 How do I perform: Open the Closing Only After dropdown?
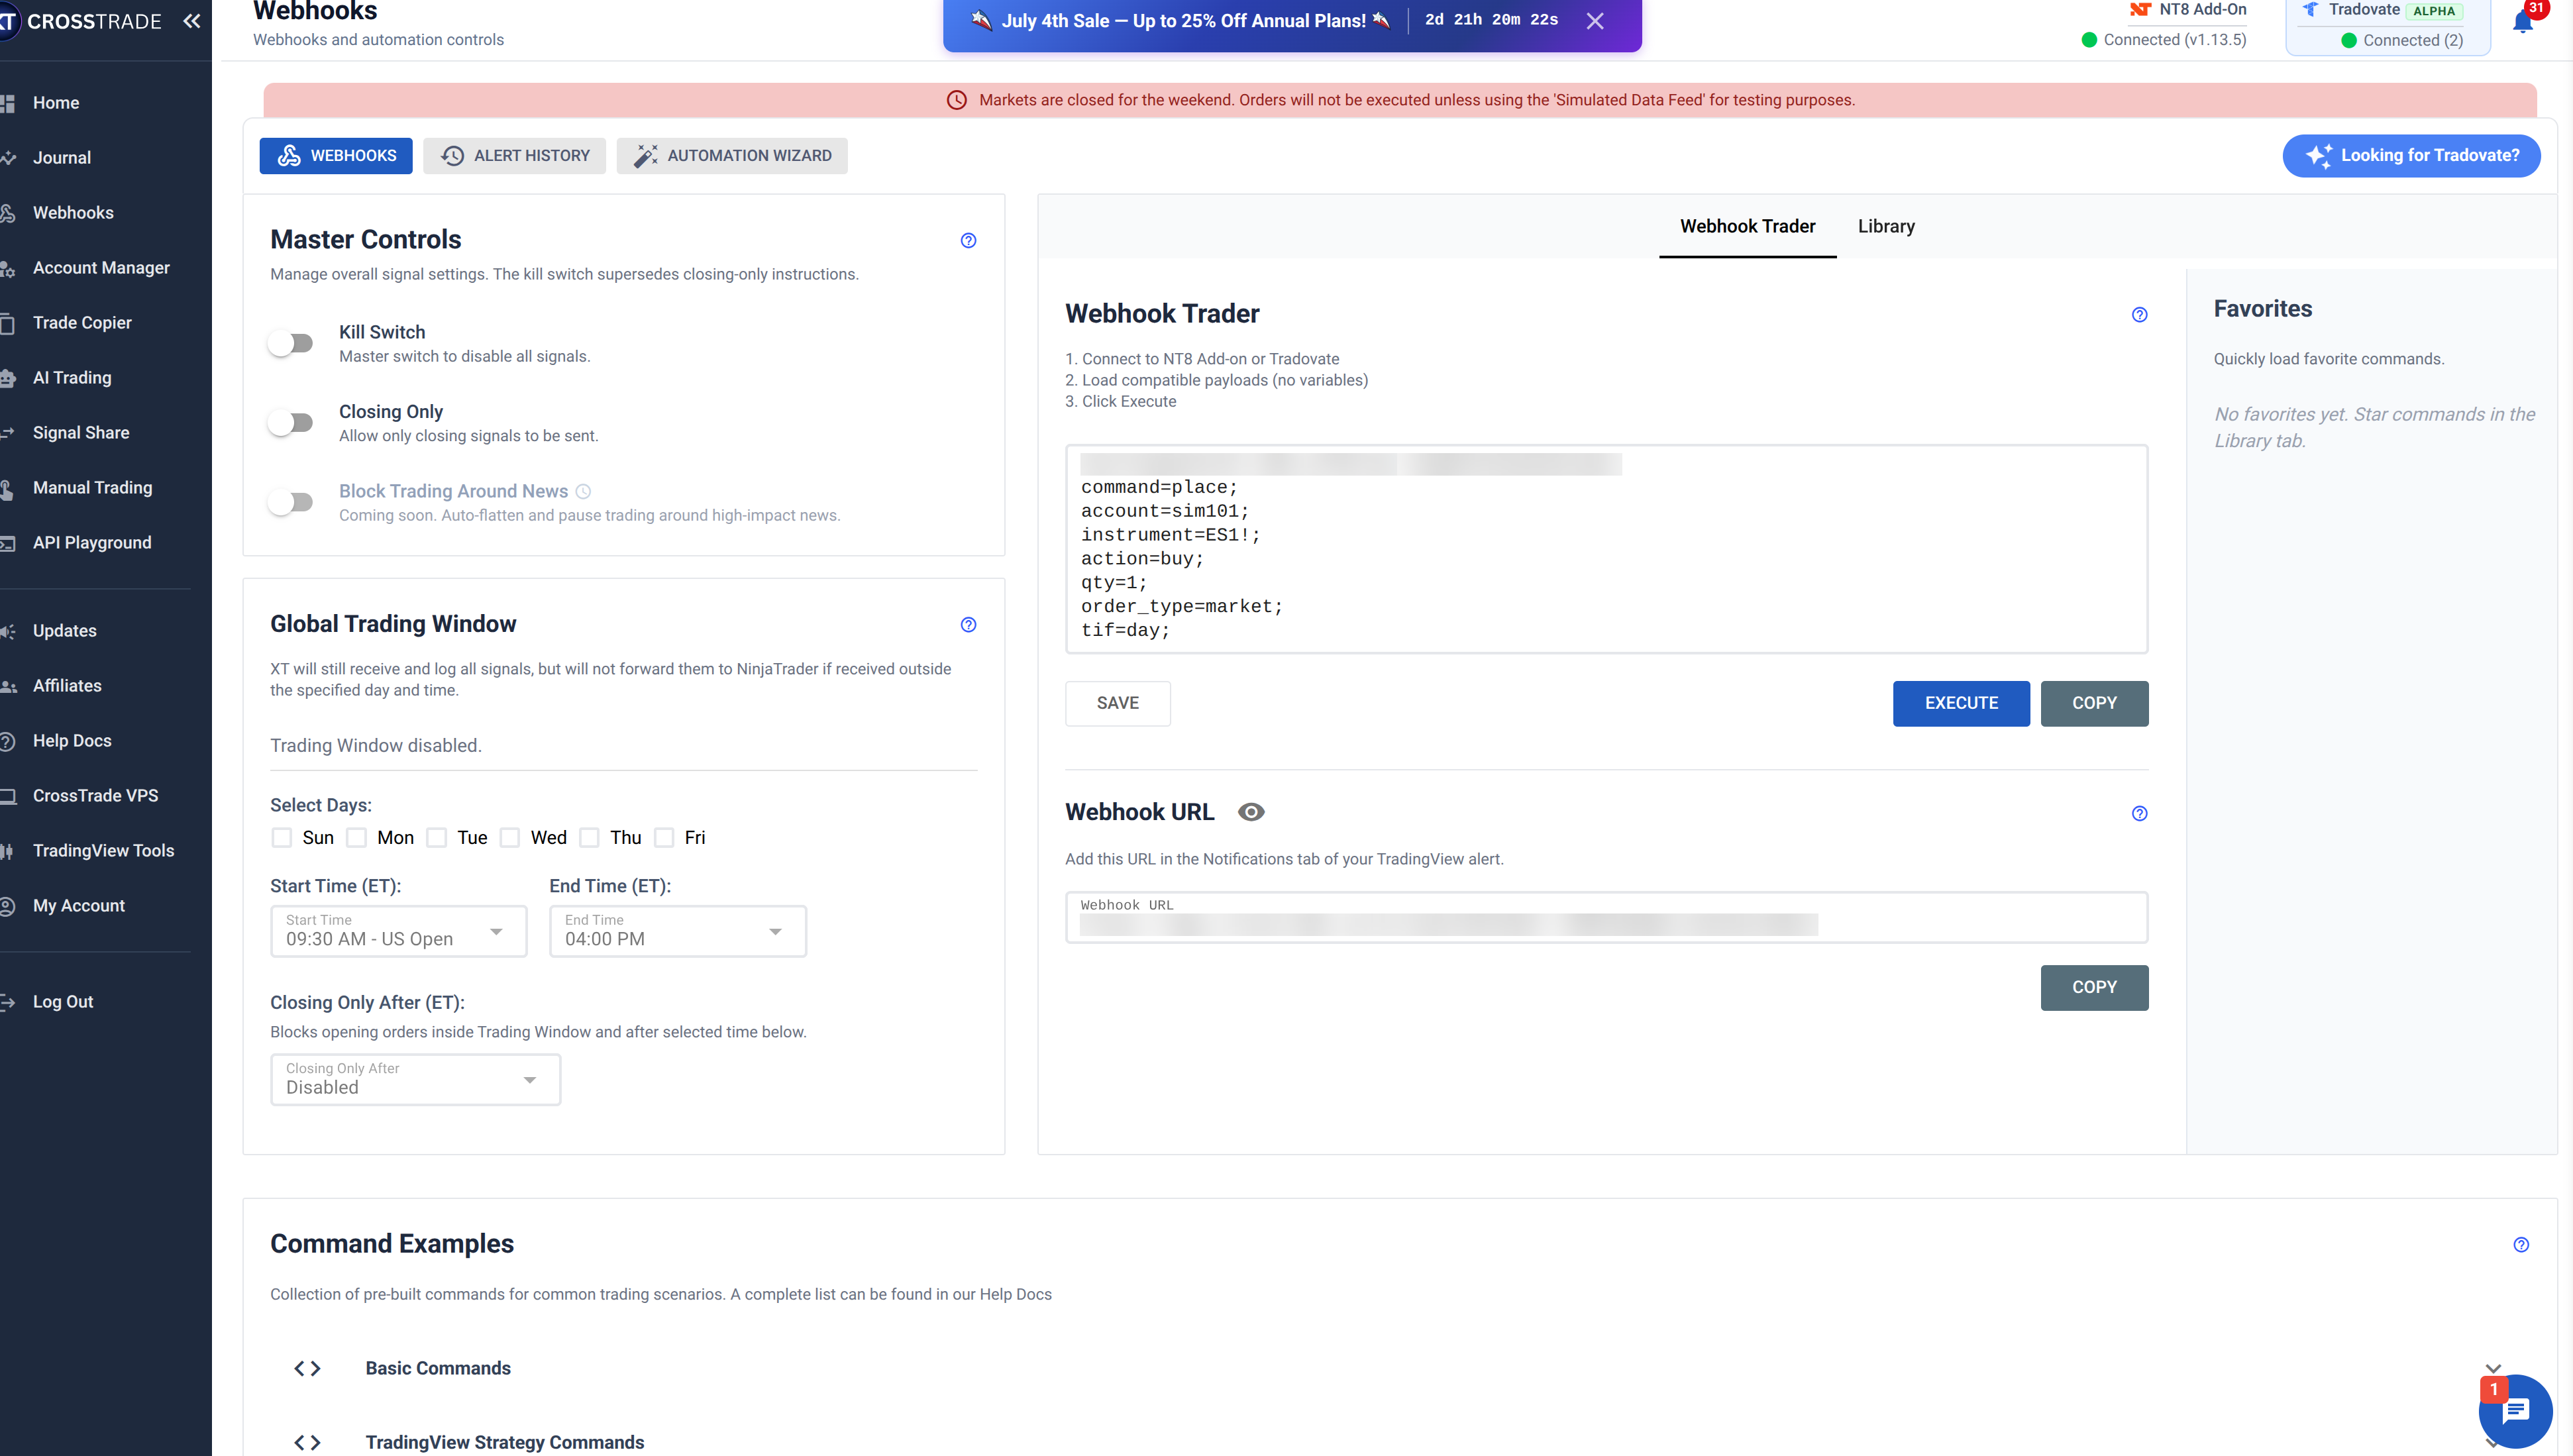tap(415, 1079)
